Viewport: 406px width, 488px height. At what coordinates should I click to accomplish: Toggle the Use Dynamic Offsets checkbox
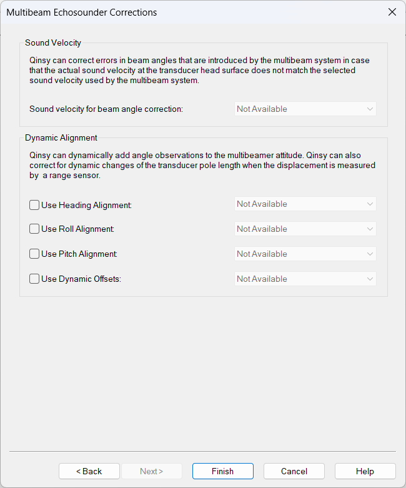[34, 279]
